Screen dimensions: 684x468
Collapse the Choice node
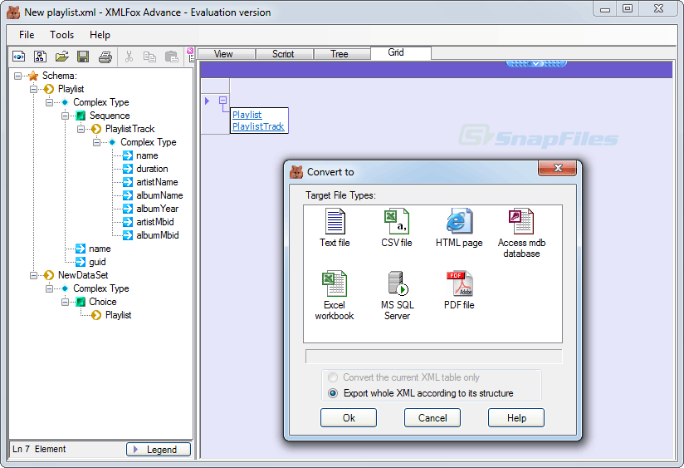[65, 302]
